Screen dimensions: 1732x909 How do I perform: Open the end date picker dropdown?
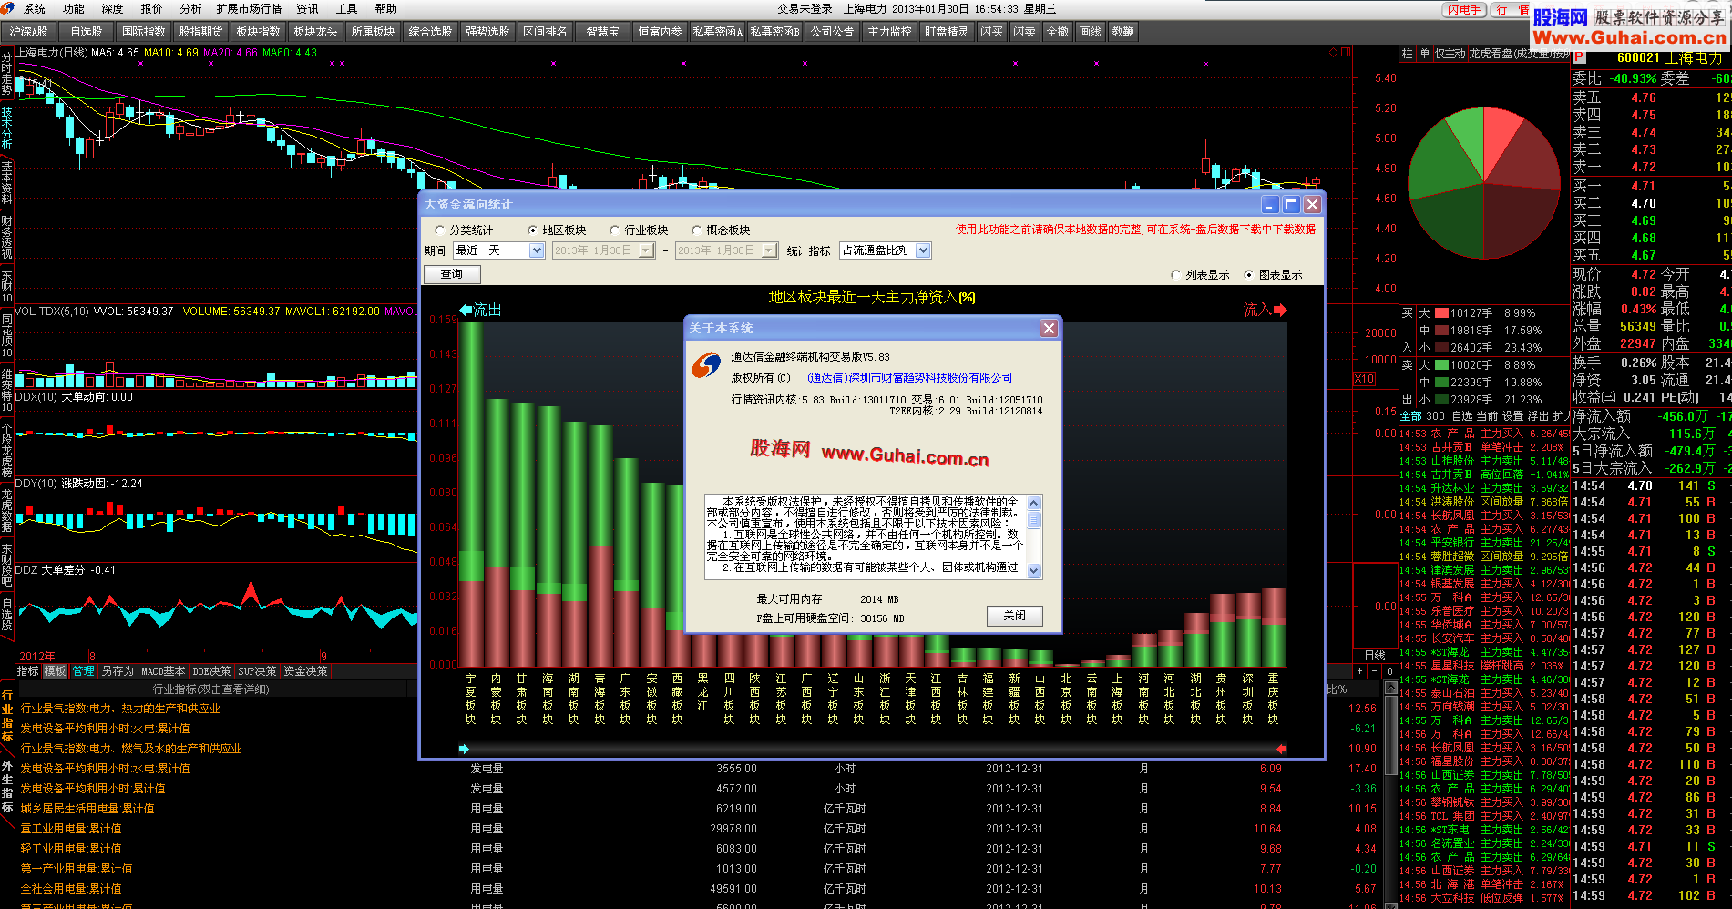tap(770, 250)
